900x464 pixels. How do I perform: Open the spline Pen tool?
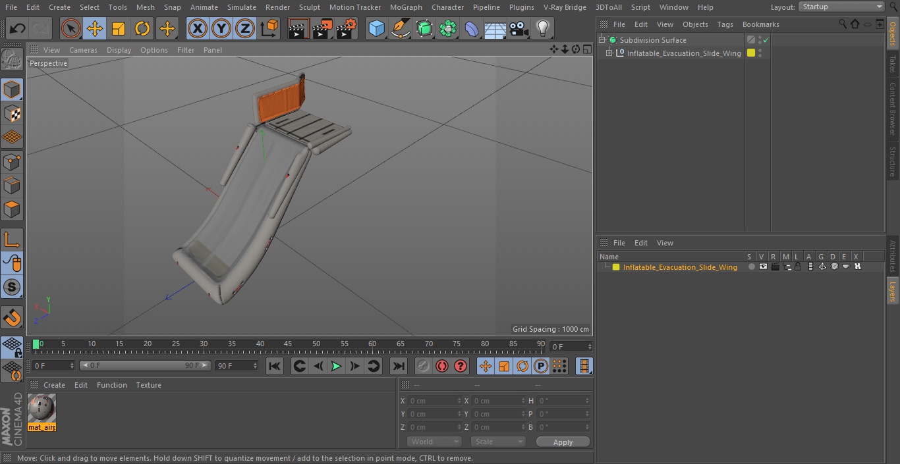pos(400,28)
